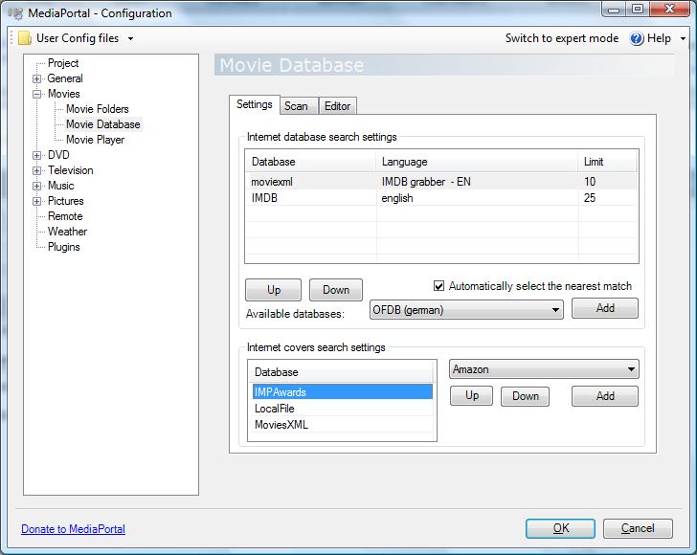This screenshot has width=697, height=555.
Task: Open the Donate to MediaPortal link
Action: pyautogui.click(x=73, y=529)
